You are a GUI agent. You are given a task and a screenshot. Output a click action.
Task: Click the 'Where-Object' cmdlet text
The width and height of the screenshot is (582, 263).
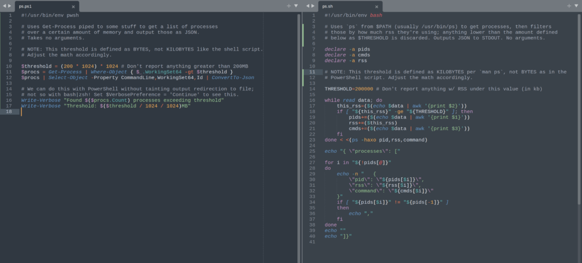(x=109, y=72)
